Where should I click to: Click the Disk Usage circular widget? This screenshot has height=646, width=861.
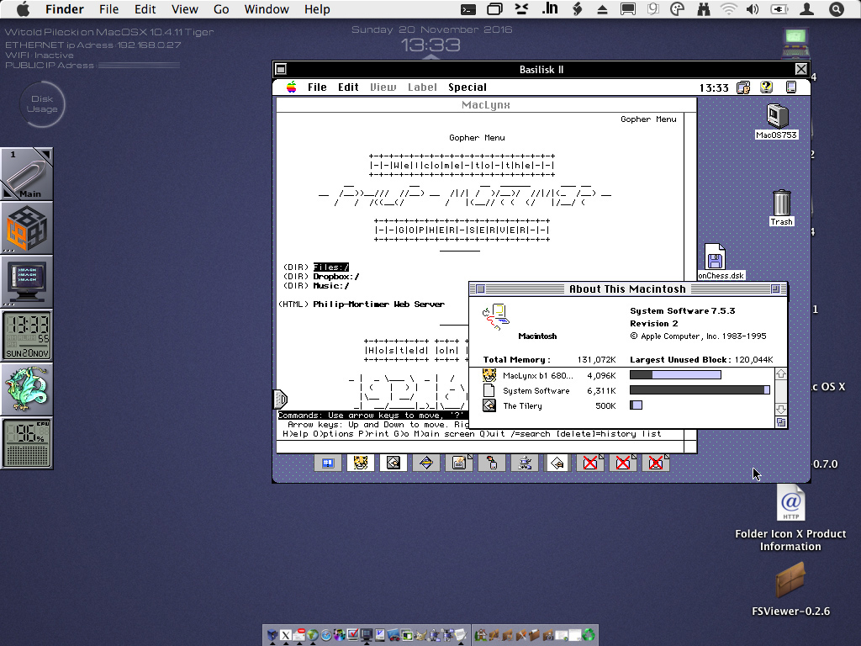click(x=42, y=103)
